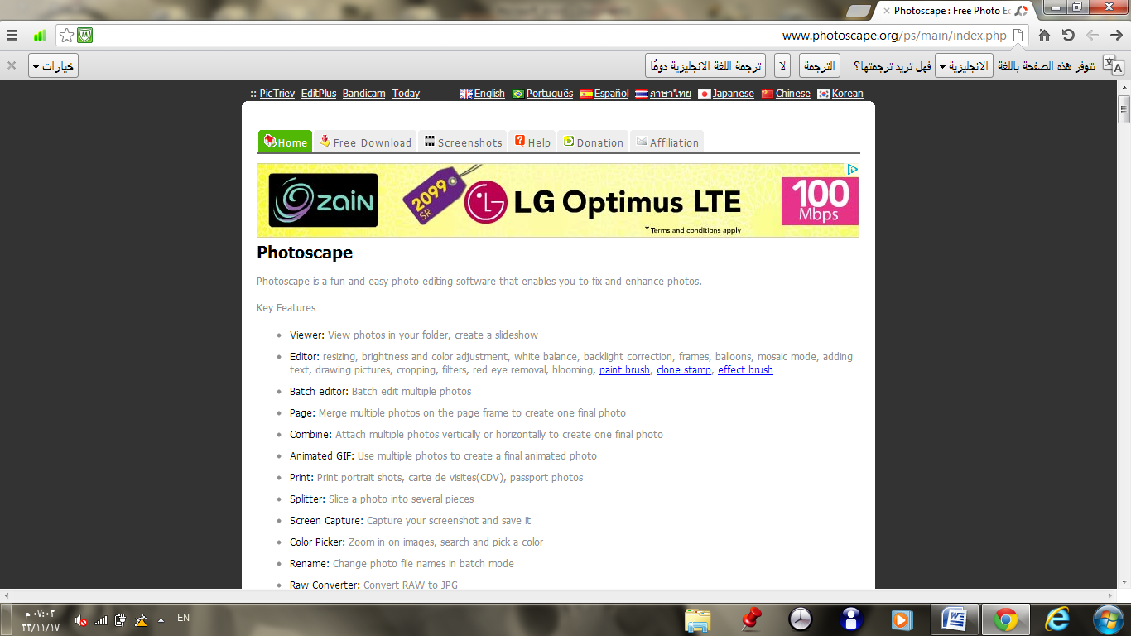Click the network signal tray icon
Screen dimensions: 1131x636
[101, 619]
